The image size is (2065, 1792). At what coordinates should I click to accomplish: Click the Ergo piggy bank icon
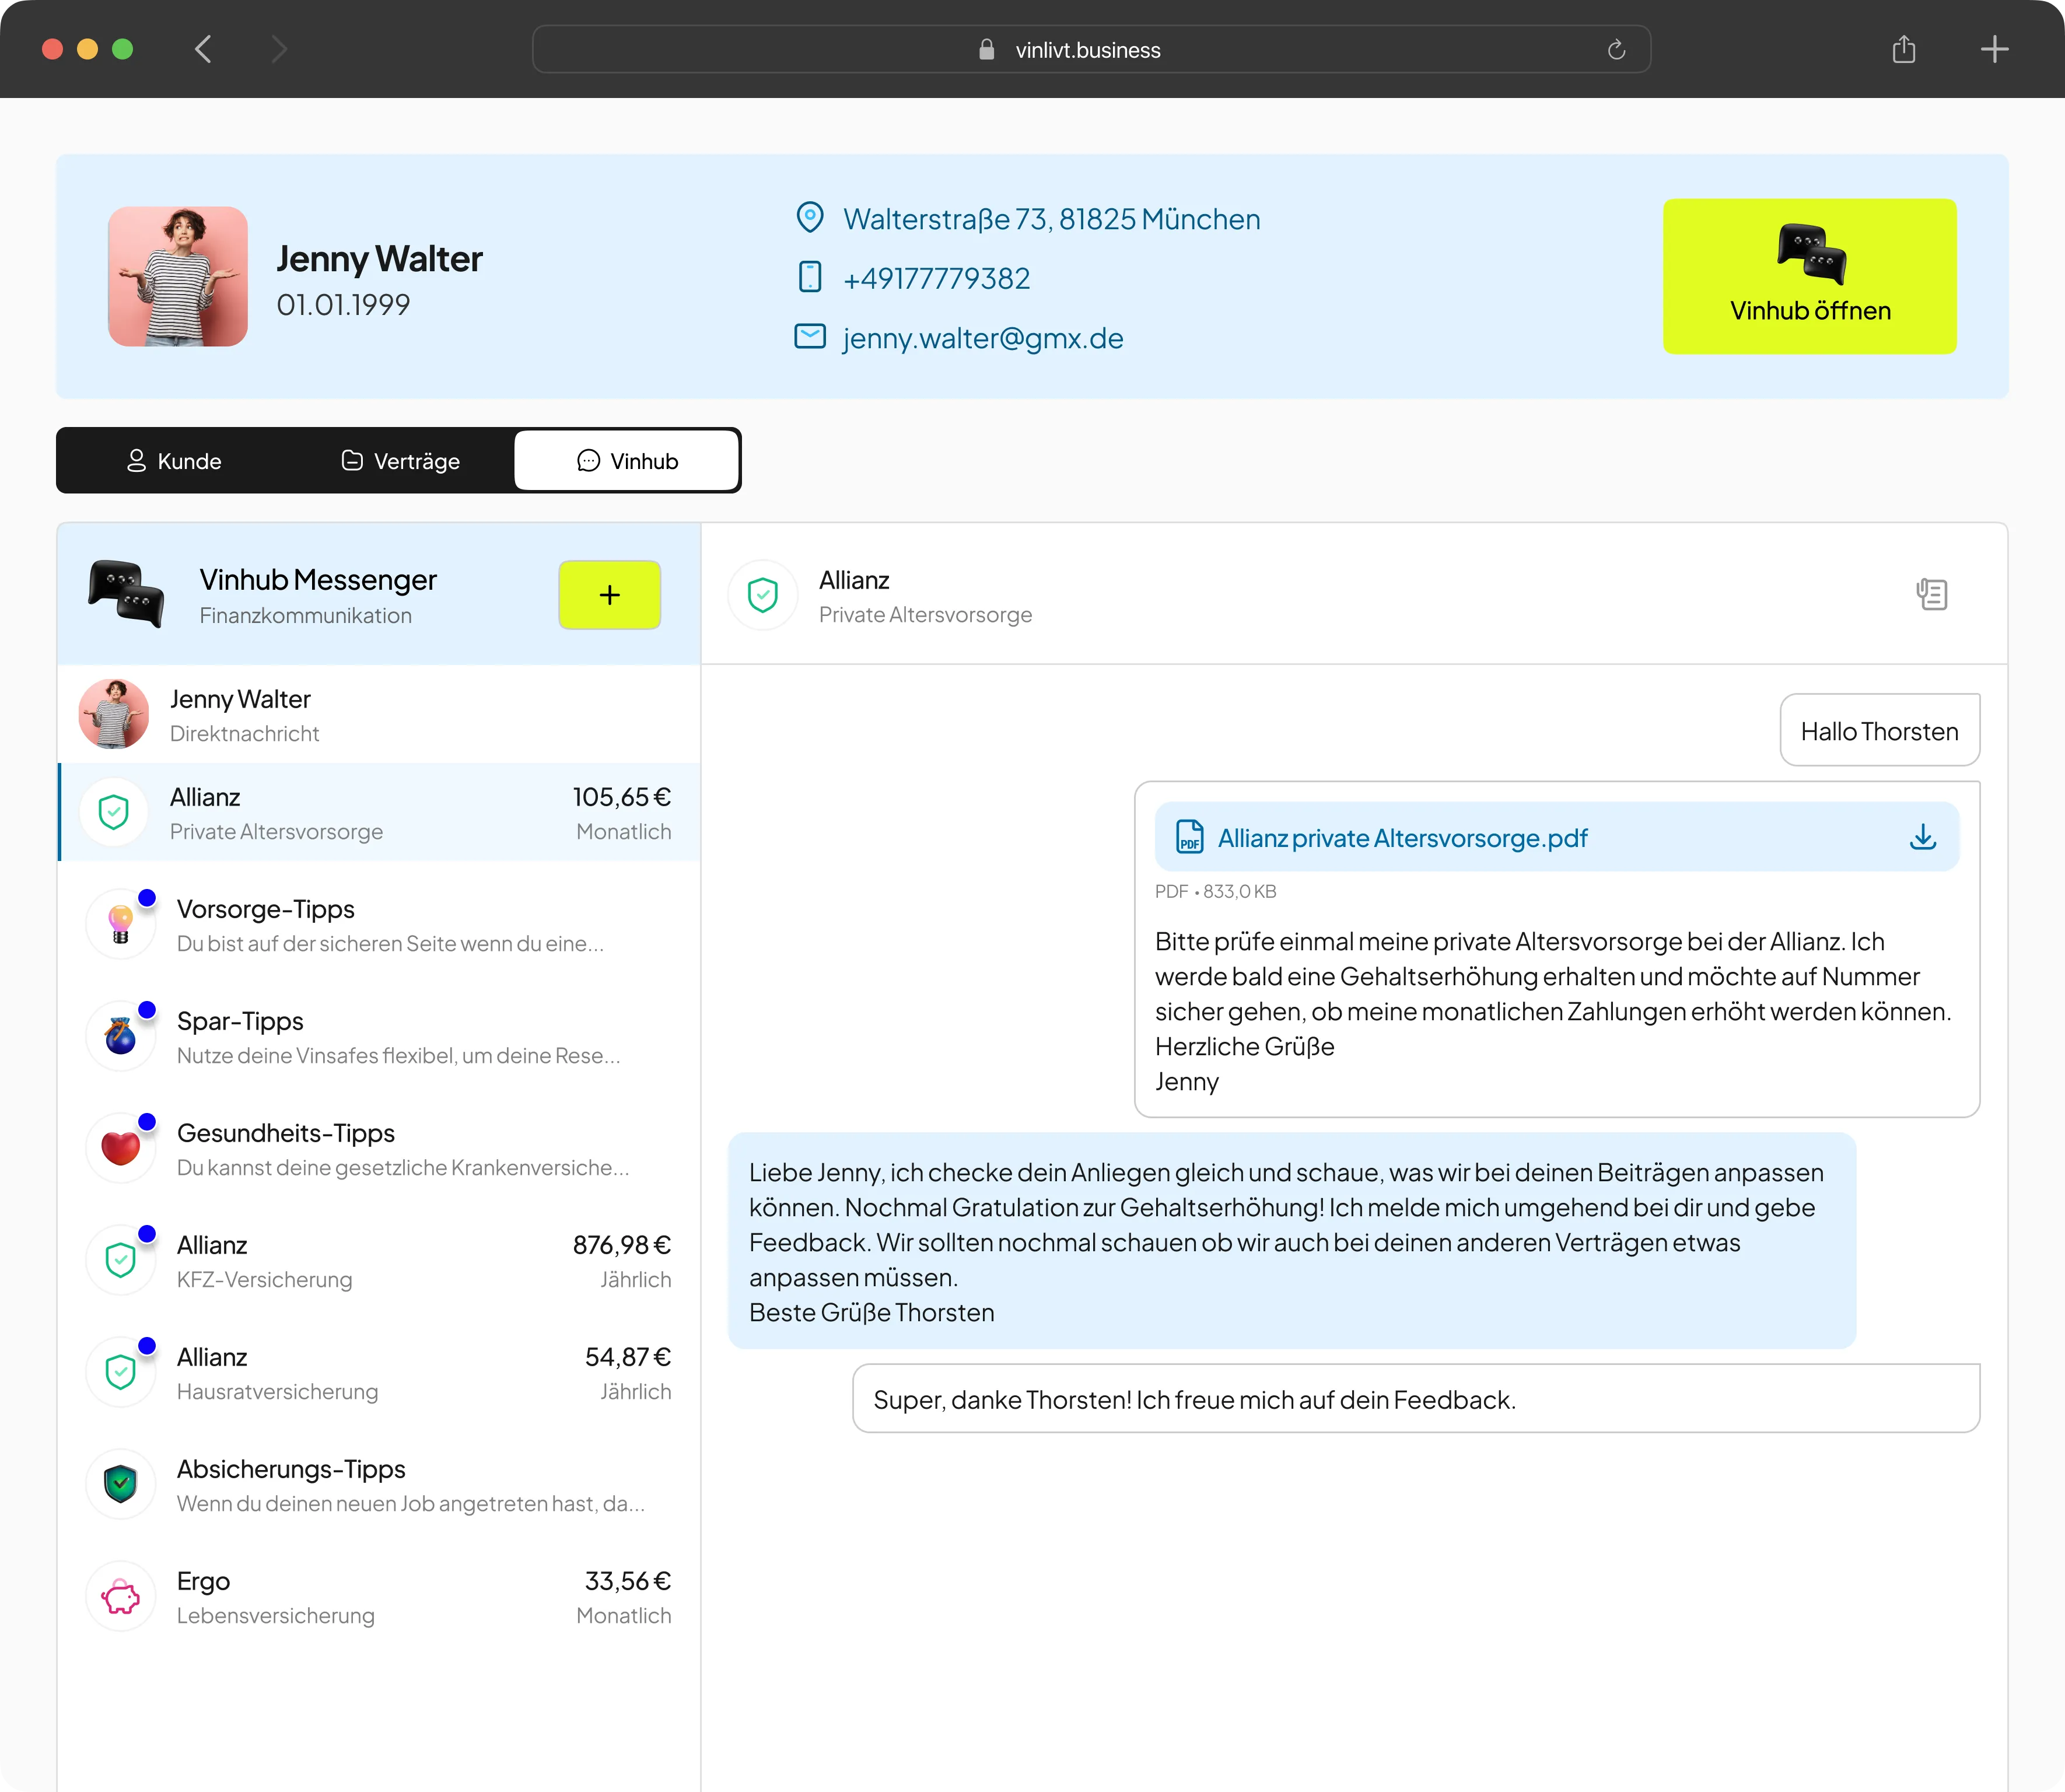coord(121,1596)
